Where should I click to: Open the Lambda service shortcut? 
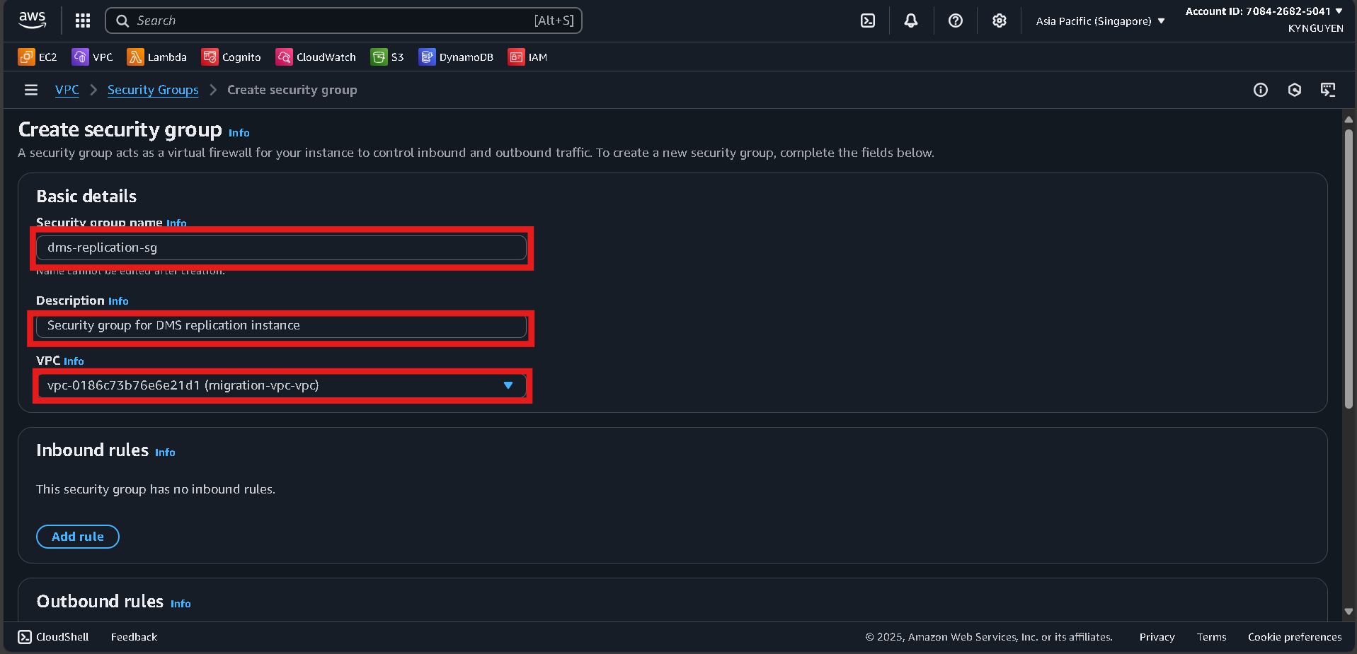(156, 57)
